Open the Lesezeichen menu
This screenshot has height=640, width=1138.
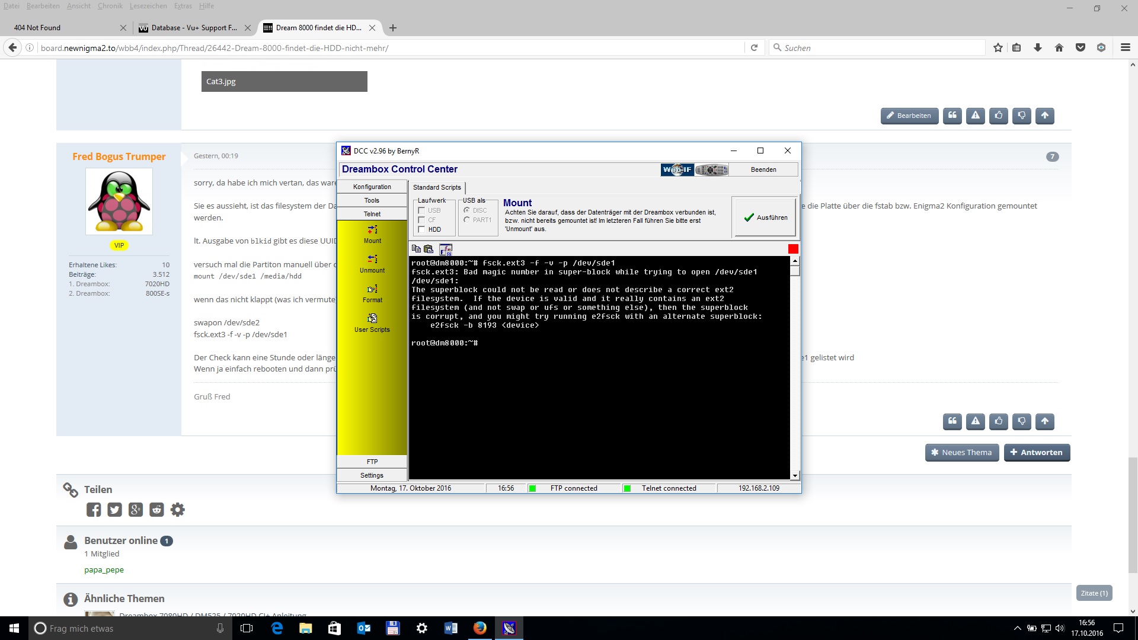click(148, 6)
